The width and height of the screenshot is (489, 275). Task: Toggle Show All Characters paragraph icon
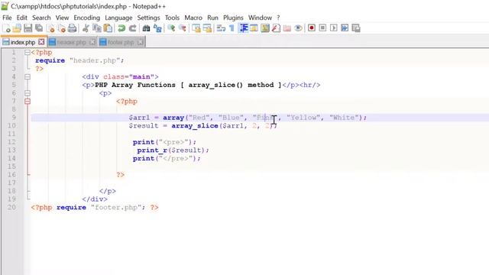(232, 28)
